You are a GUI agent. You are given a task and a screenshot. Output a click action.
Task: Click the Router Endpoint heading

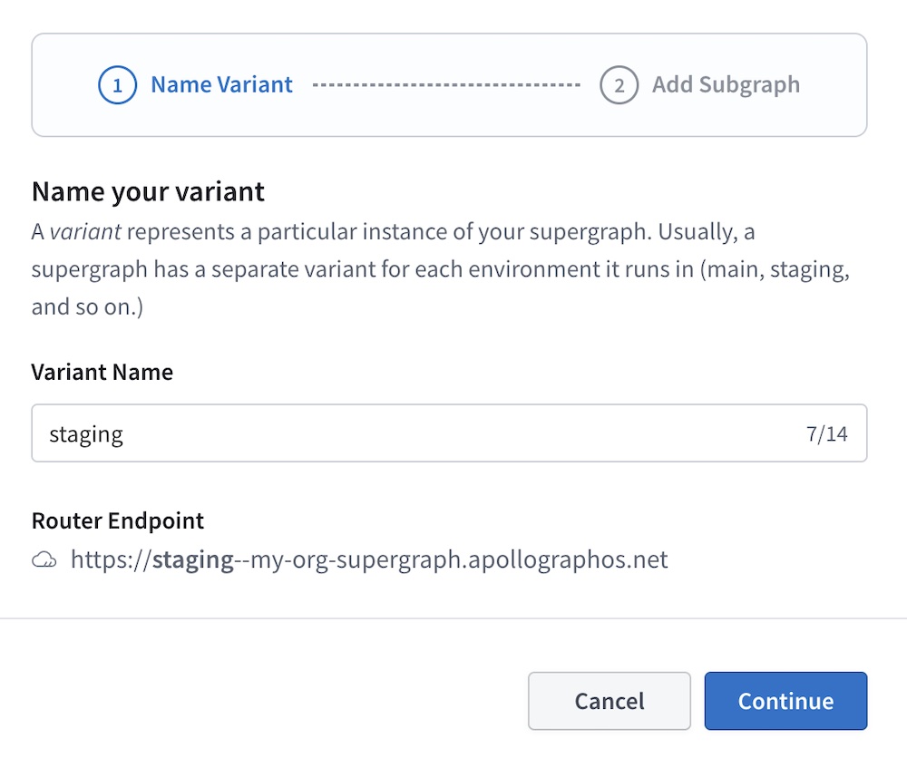click(x=118, y=520)
